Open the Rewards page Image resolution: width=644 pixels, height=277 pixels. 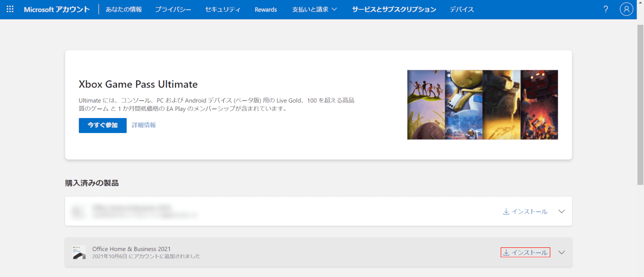[266, 9]
